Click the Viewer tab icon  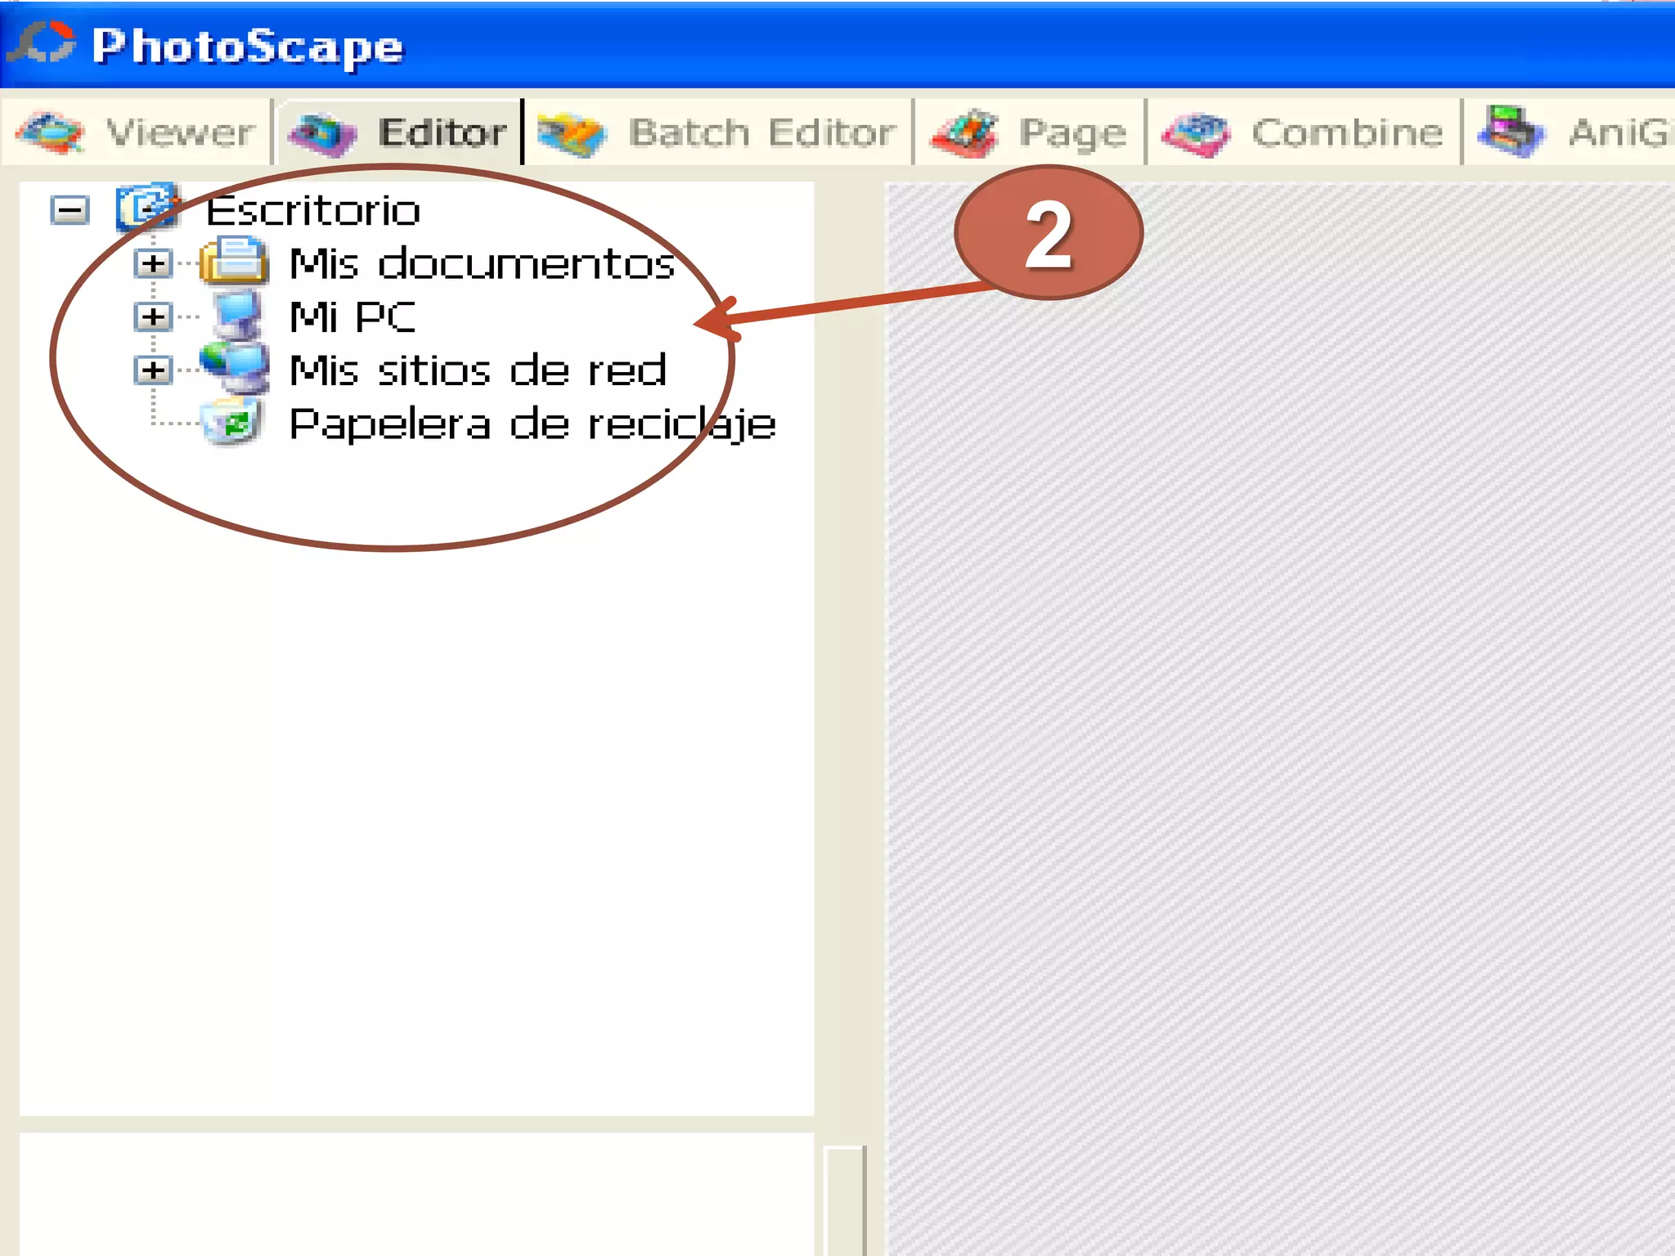[51, 132]
